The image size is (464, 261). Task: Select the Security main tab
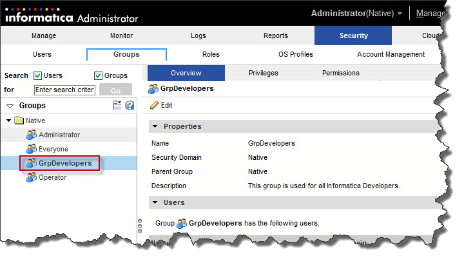click(353, 35)
